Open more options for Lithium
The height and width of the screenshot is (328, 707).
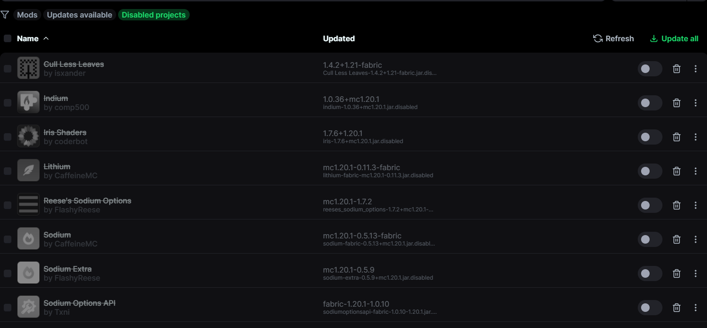[x=696, y=171]
